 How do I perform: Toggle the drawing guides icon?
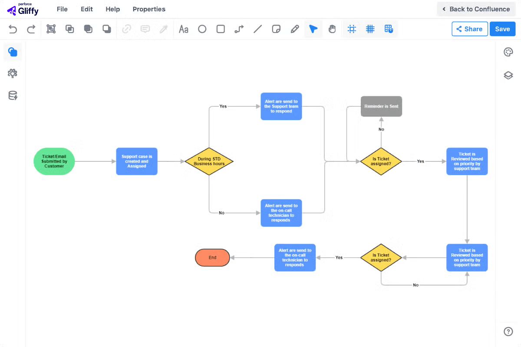click(x=389, y=29)
